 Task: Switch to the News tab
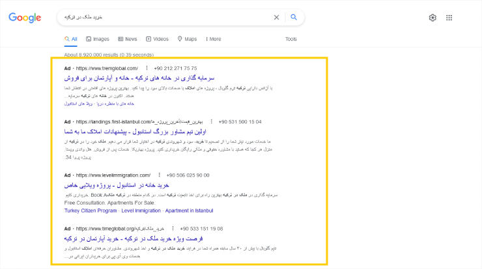pyautogui.click(x=128, y=39)
